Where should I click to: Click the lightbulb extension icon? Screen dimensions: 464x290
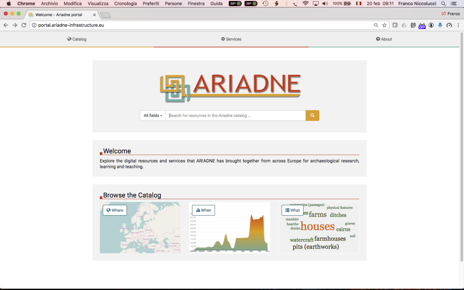[x=413, y=25]
